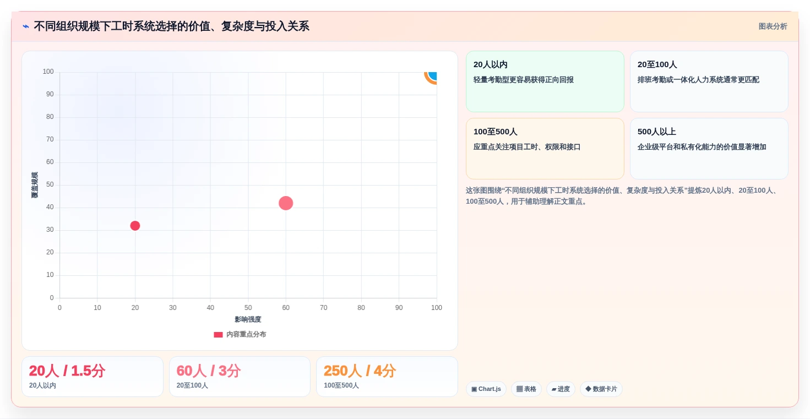Viewport: 810px width, 419px height.
Task: Select the Chart.js tag chip
Action: 486,389
